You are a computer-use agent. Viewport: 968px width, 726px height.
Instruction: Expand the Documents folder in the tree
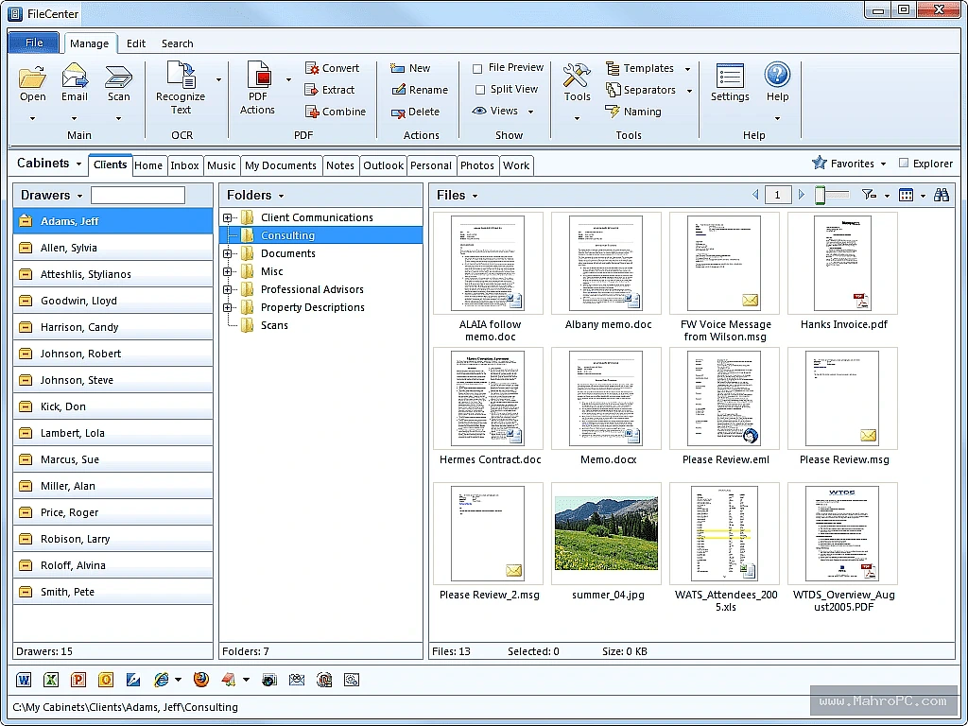tap(227, 253)
